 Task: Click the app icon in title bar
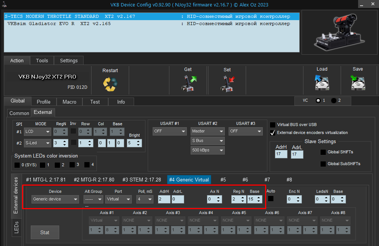click(x=4, y=4)
